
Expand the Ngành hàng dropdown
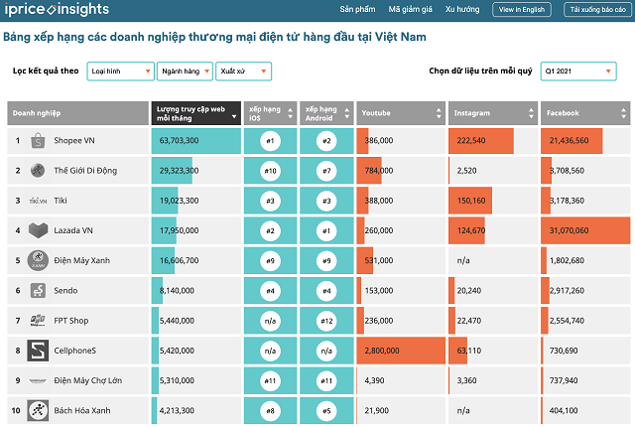coord(185,71)
